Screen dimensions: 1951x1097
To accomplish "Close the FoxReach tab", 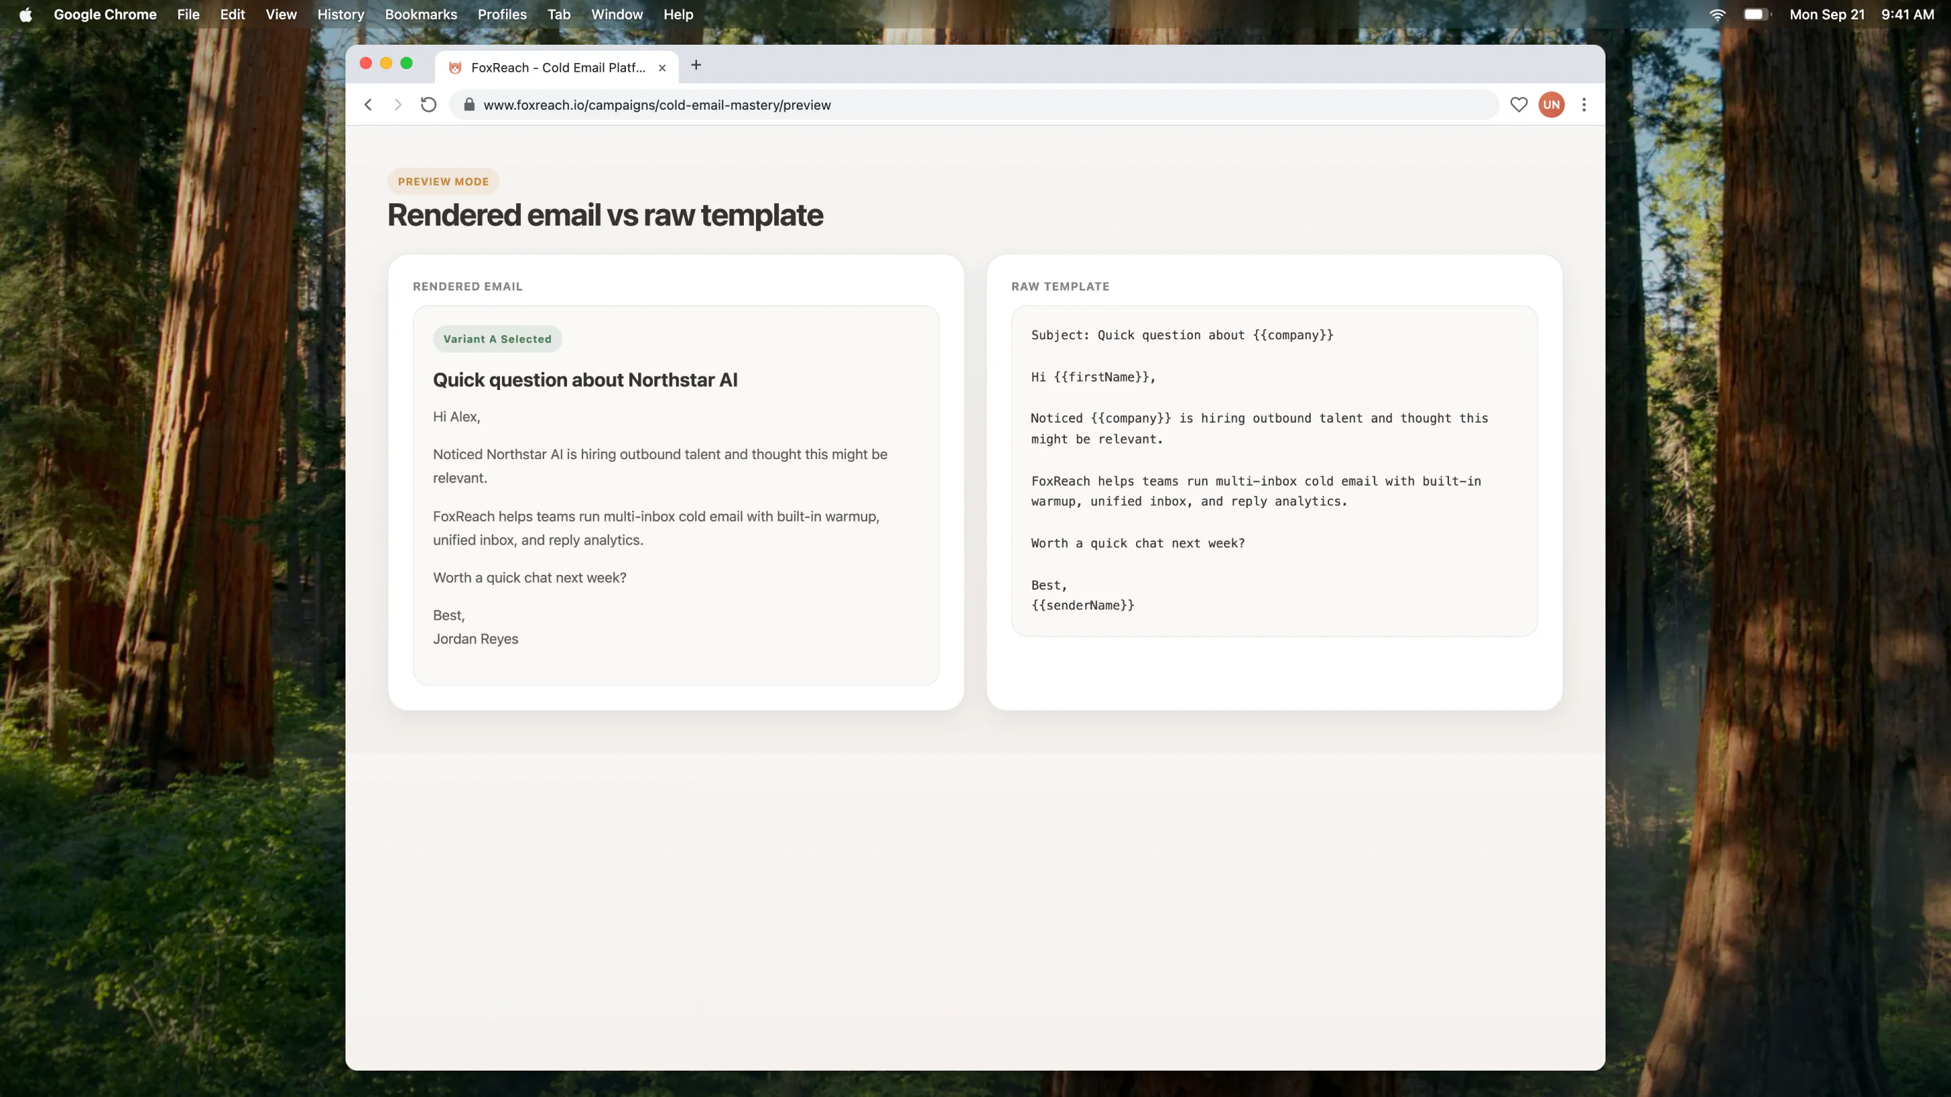I will pyautogui.click(x=662, y=68).
